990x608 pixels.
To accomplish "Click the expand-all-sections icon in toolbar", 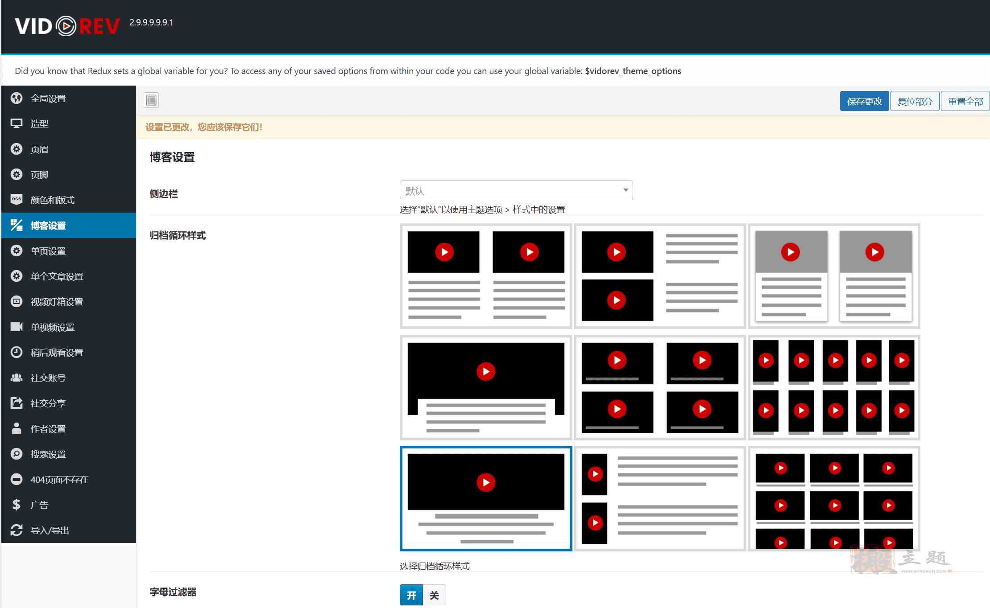I will [x=151, y=100].
